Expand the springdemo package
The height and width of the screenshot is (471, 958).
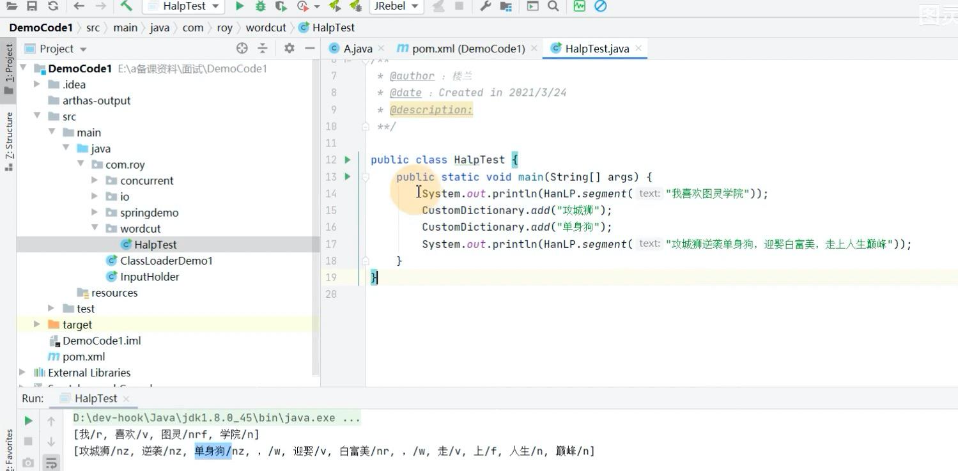coord(95,212)
